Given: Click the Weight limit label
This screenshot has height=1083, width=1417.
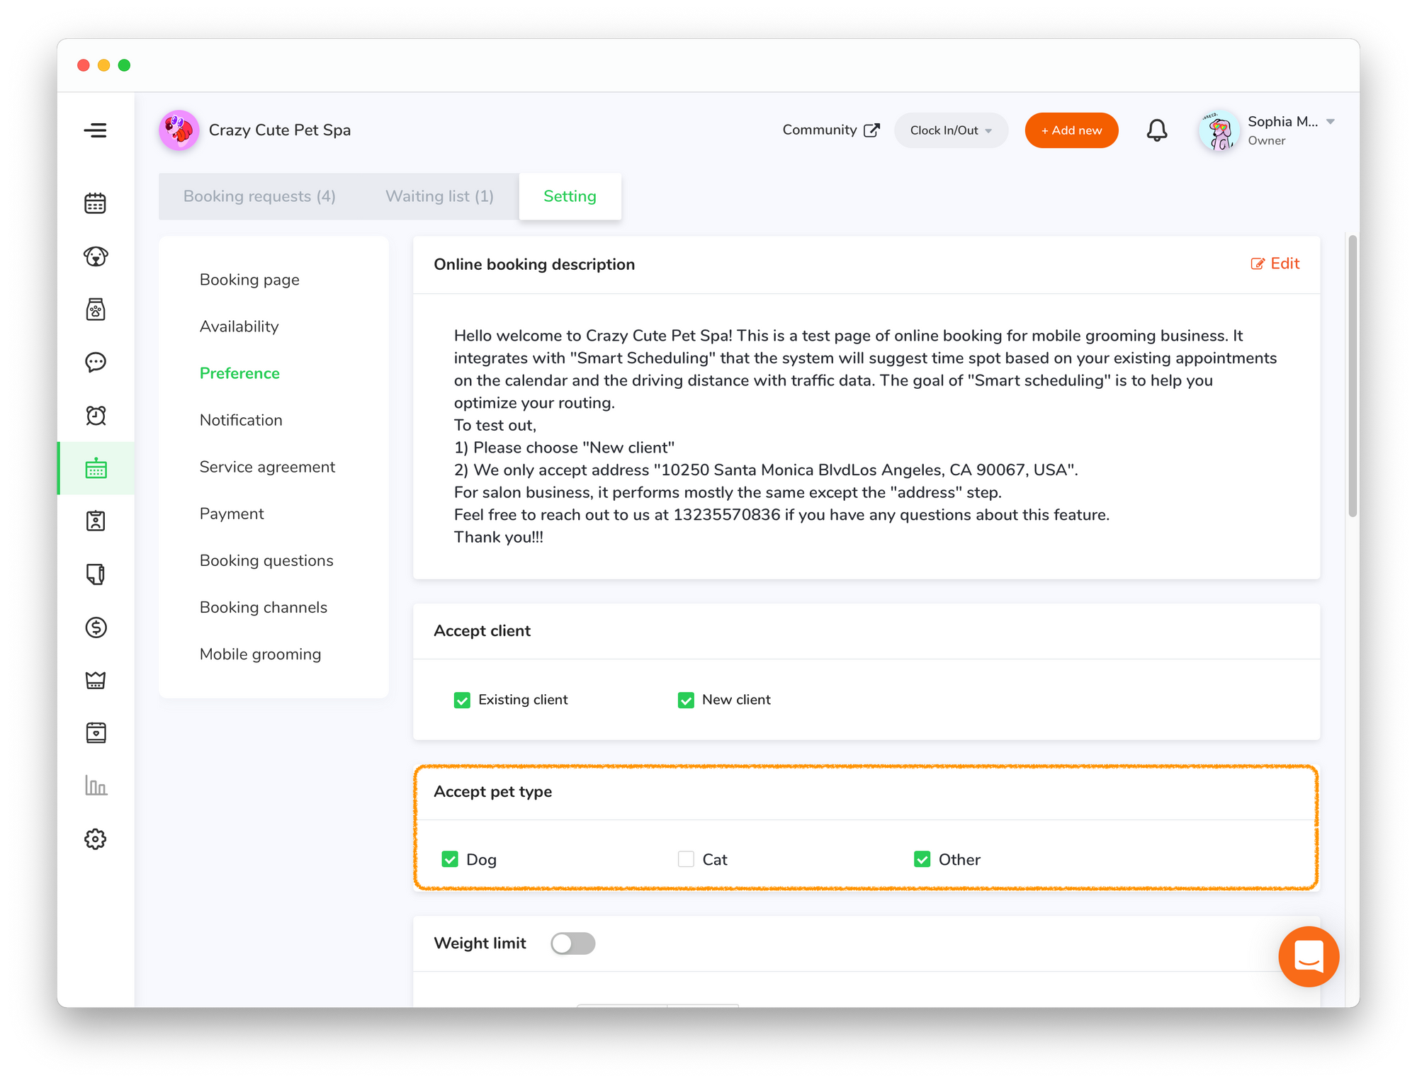Looking at the screenshot, I should [480, 943].
